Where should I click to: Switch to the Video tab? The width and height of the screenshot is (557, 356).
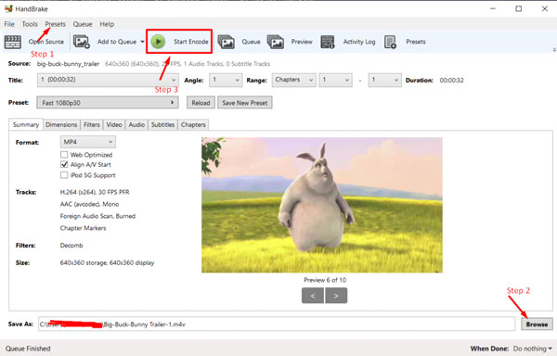tap(114, 125)
